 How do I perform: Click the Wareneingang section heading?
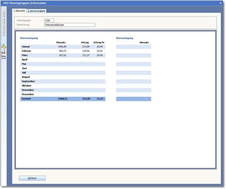(124, 38)
